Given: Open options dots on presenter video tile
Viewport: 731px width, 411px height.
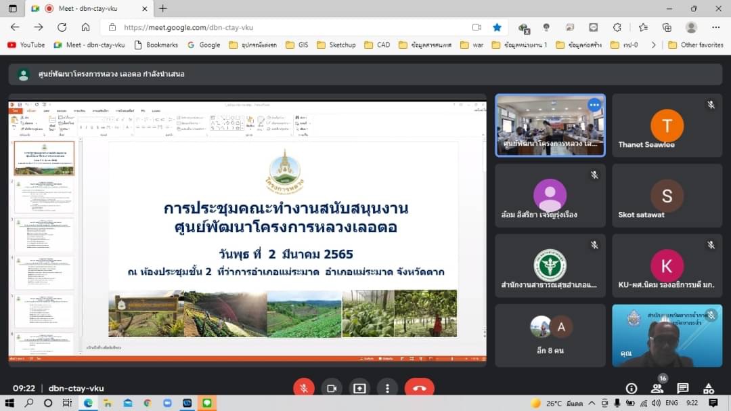Looking at the screenshot, I should coord(594,105).
